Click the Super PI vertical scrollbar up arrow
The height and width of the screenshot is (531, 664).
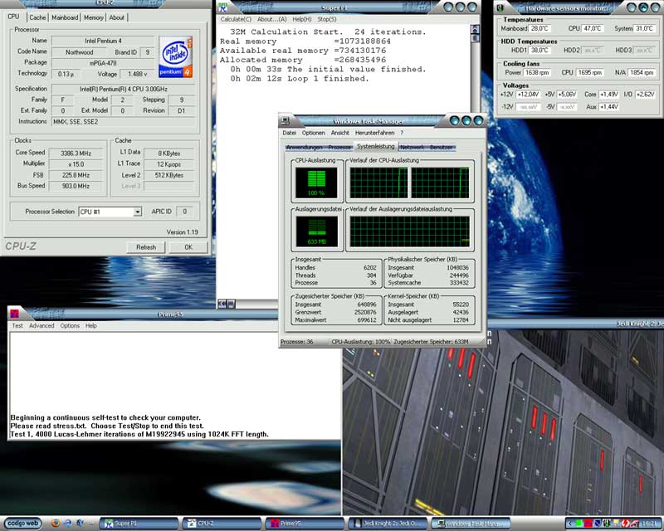pyautogui.click(x=475, y=29)
